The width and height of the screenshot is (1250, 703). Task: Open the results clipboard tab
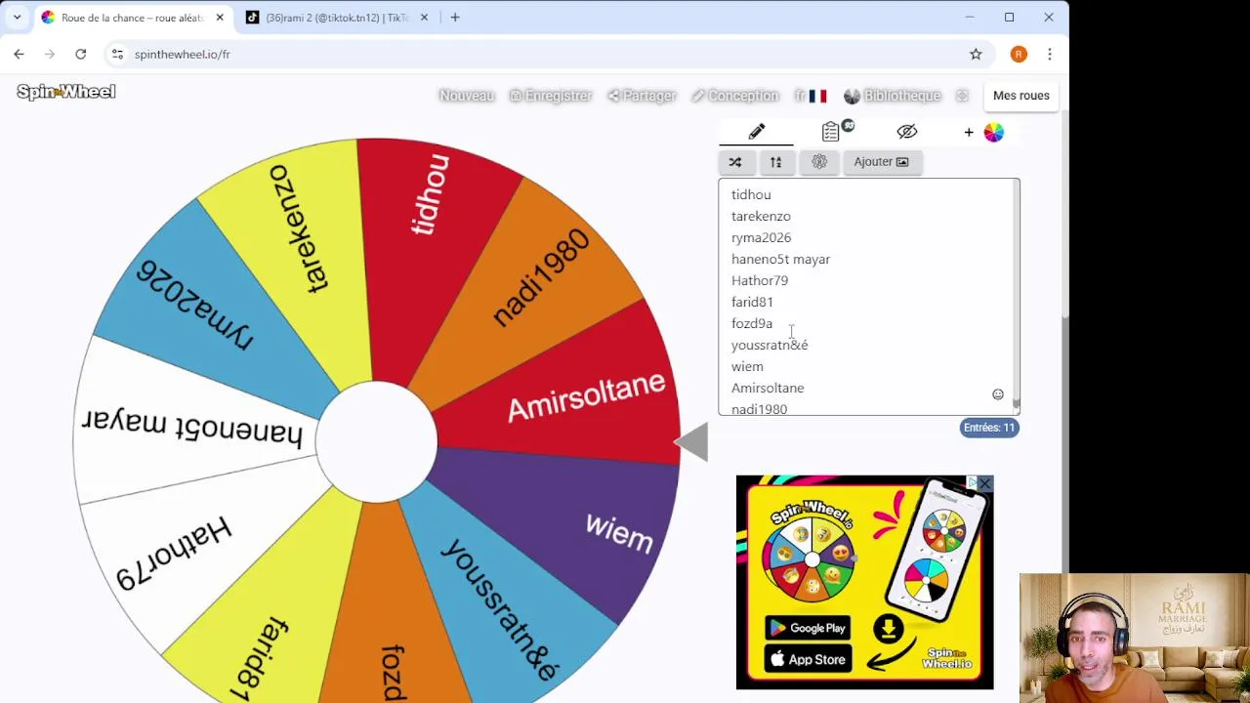(x=832, y=132)
